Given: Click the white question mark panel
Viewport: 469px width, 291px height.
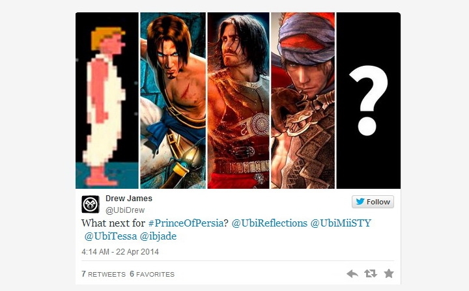Looking at the screenshot, I should [x=369, y=100].
